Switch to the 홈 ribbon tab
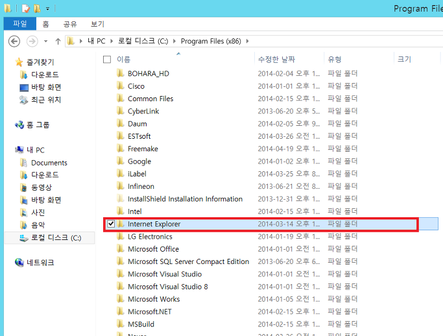The width and height of the screenshot is (443, 336). [x=46, y=24]
